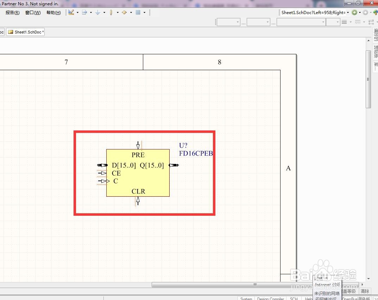Click the line weight style icon

tap(344, 22)
